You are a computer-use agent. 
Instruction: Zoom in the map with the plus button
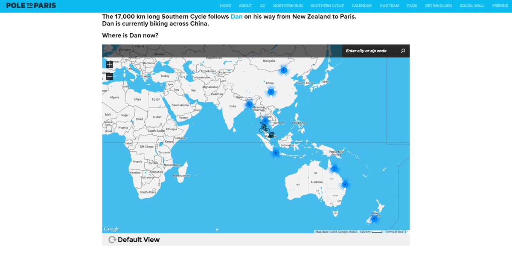click(x=109, y=64)
